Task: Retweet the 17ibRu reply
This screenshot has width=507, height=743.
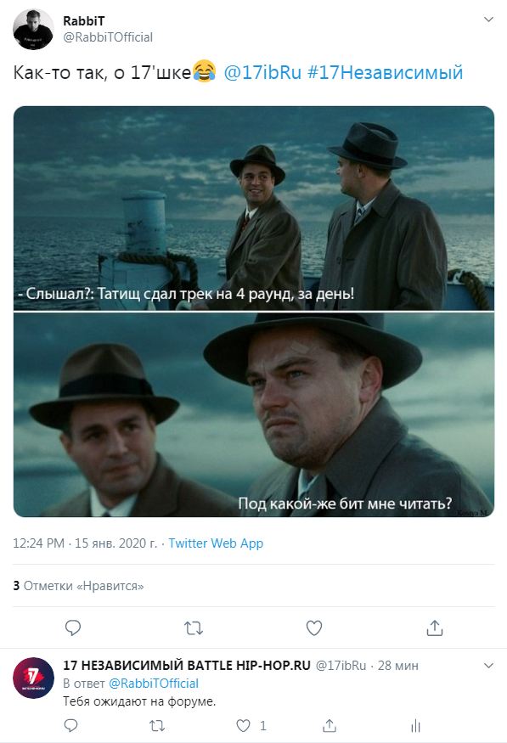Action: pos(157,725)
